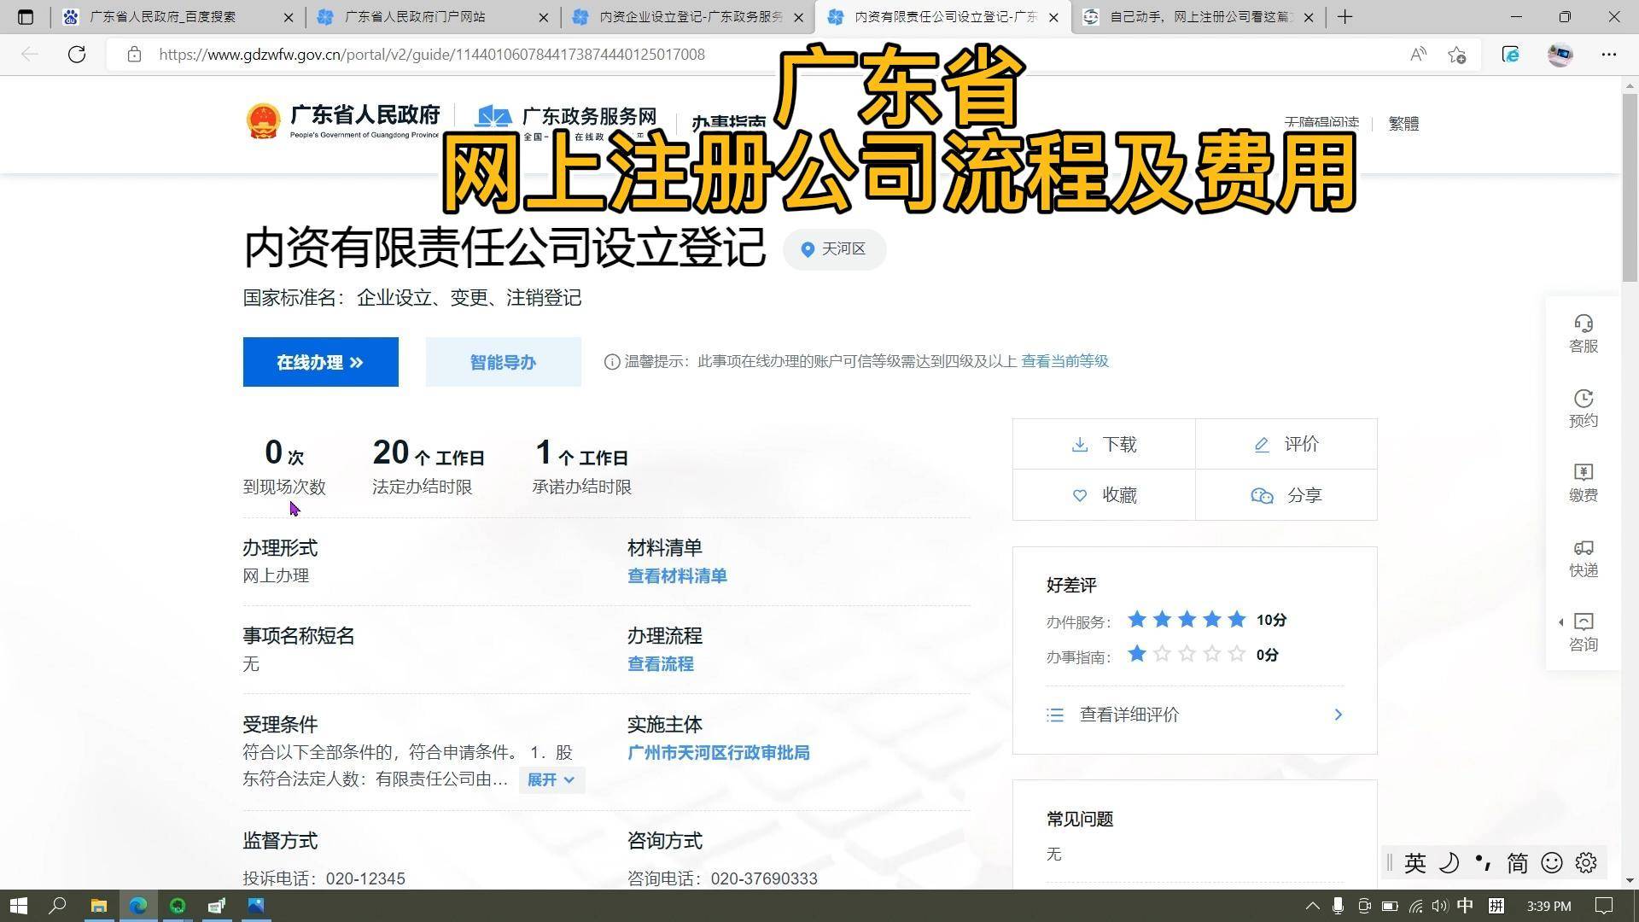Click the browser address bar URL
Viewport: 1639px width, 922px height.
(431, 55)
